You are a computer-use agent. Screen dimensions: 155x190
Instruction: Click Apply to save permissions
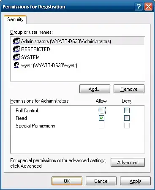tap(135, 181)
